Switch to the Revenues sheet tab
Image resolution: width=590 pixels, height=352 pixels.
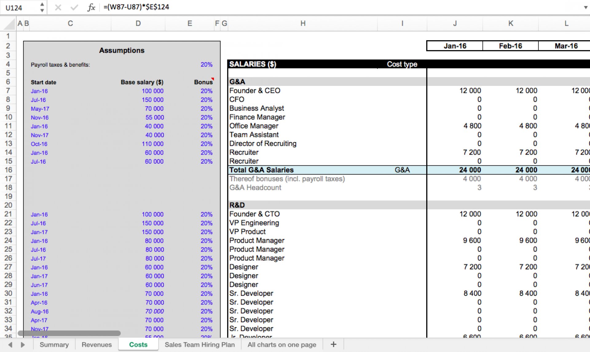pyautogui.click(x=96, y=345)
